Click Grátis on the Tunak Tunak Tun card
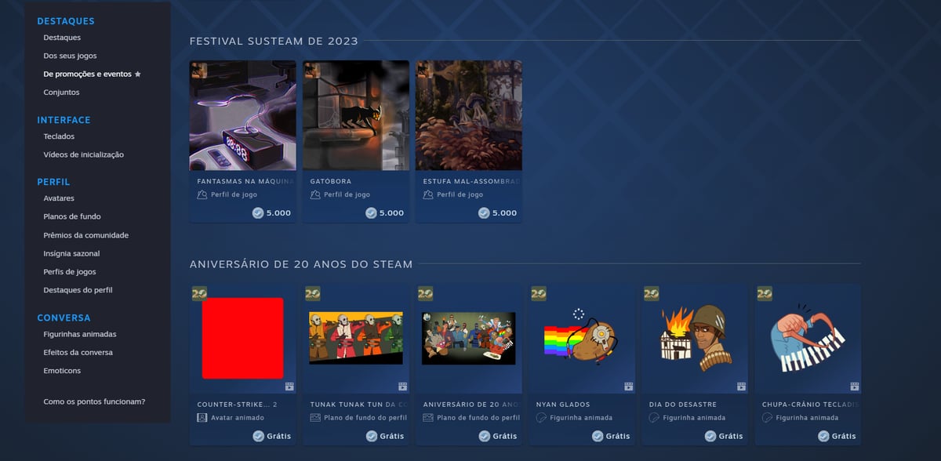Screen dimensions: 941x461 point(392,436)
